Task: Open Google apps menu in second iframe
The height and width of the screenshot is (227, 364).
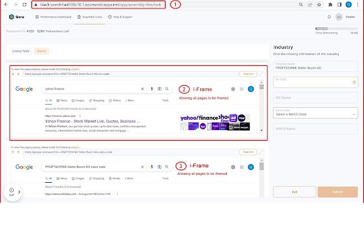Action: 242,167
